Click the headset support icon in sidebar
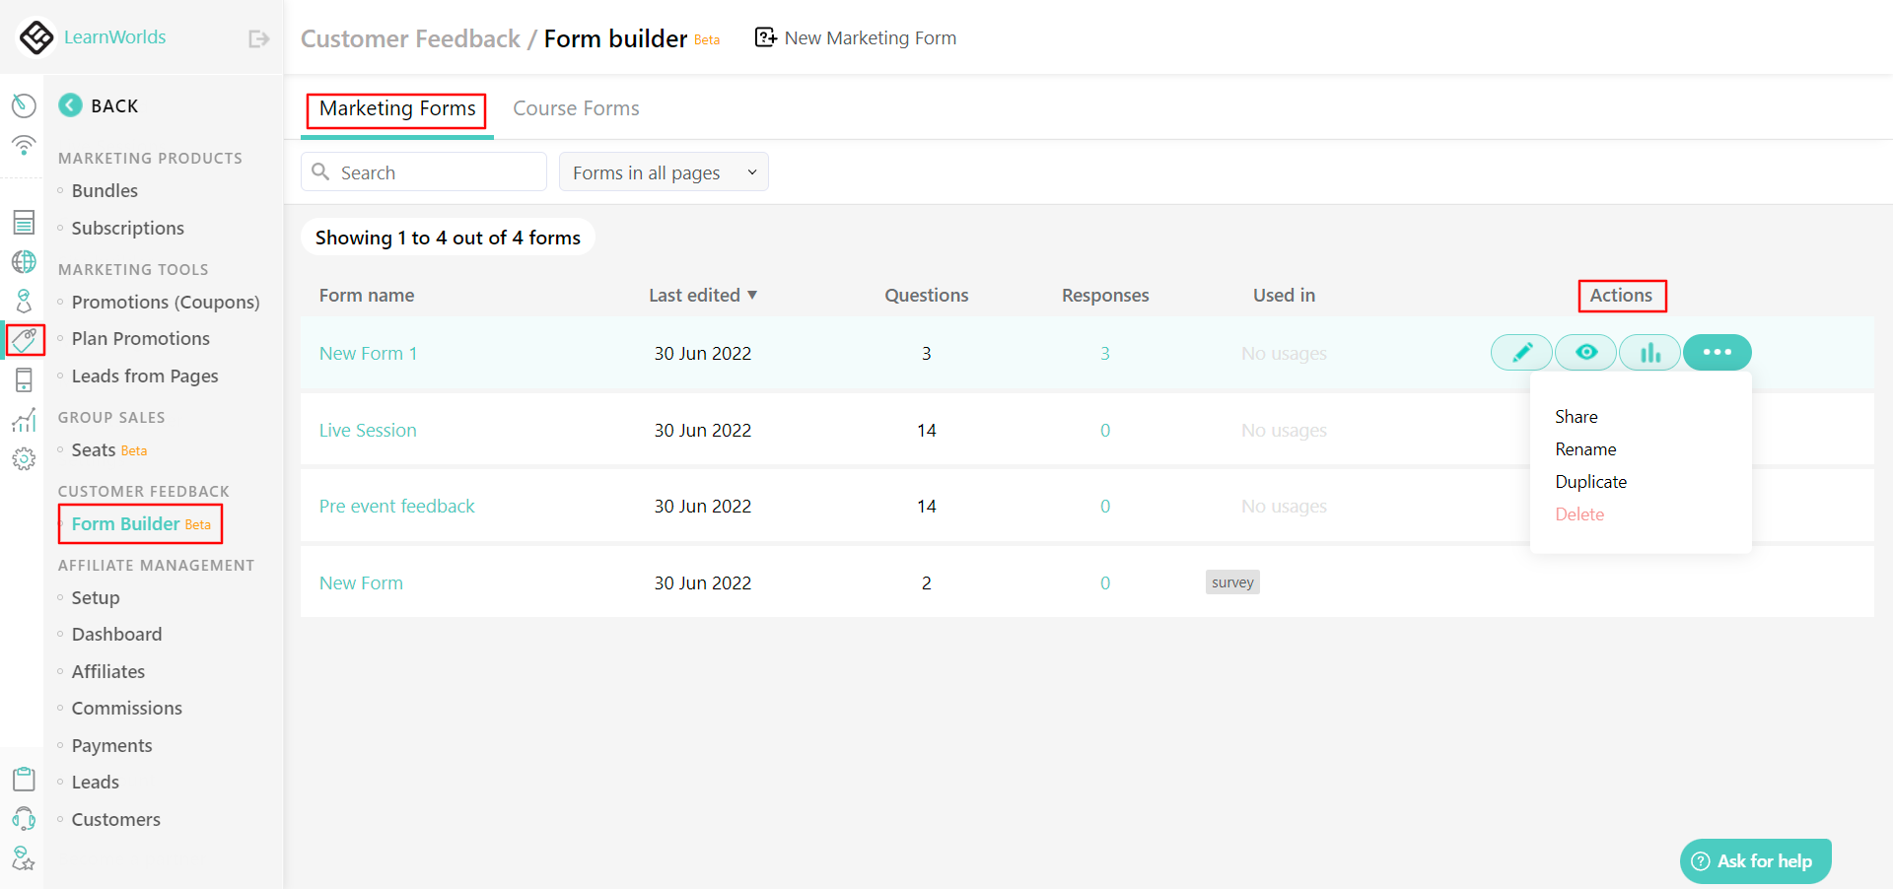This screenshot has height=889, width=1893. tap(24, 818)
